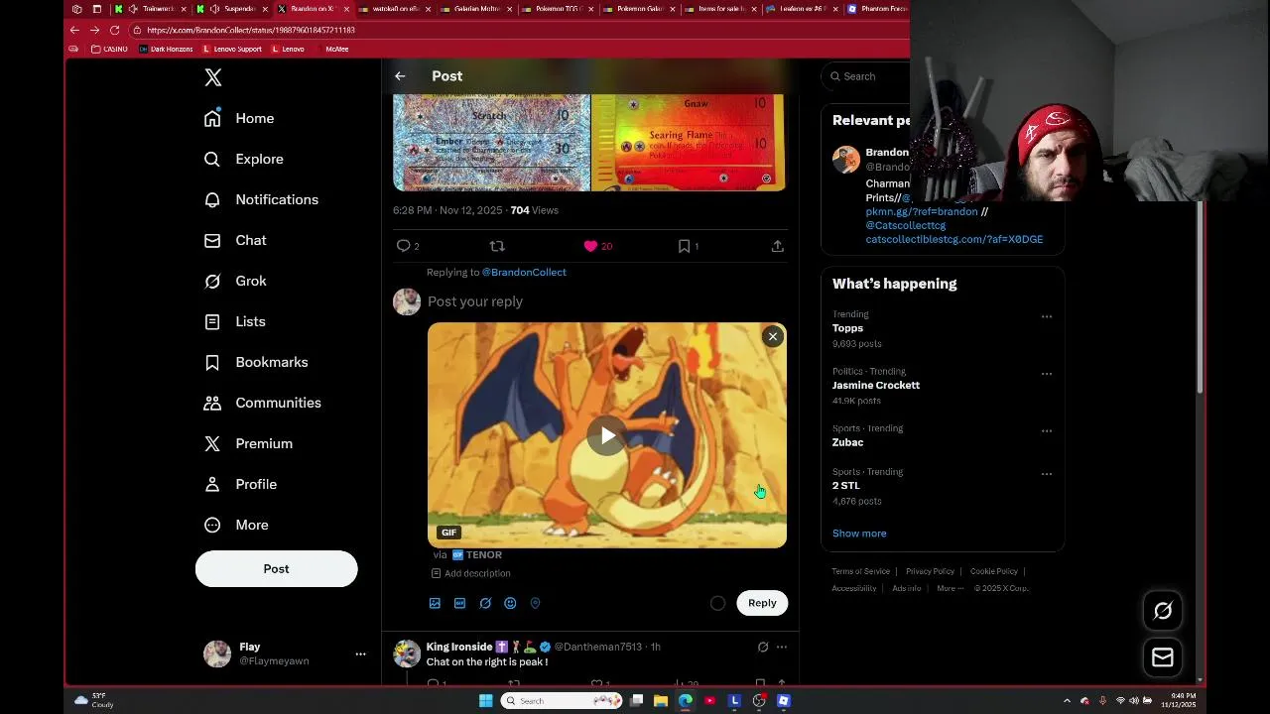Image resolution: width=1270 pixels, height=714 pixels.
Task: Toggle bookmark on the post
Action: (684, 246)
